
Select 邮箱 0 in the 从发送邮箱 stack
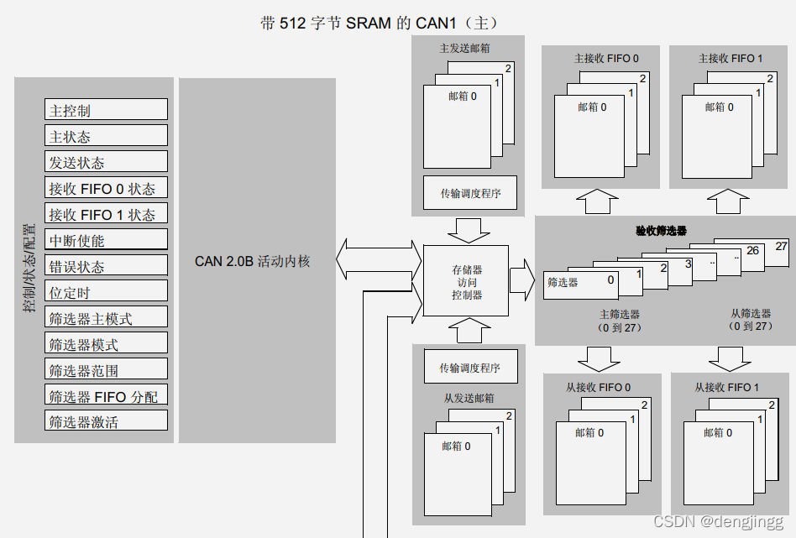(x=458, y=475)
